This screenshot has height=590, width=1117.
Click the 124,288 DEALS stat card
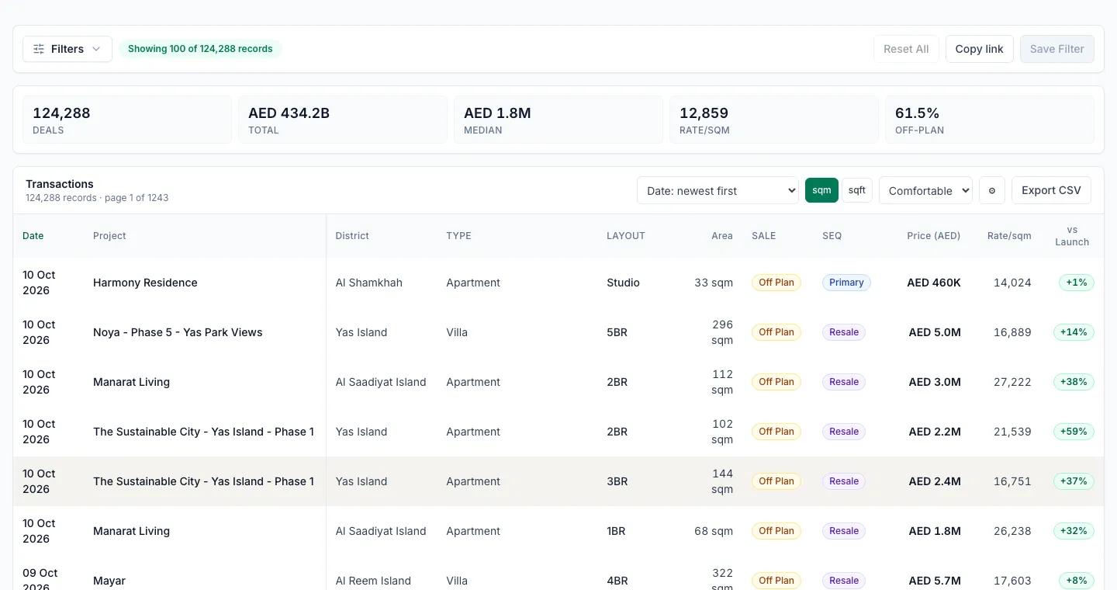127,120
